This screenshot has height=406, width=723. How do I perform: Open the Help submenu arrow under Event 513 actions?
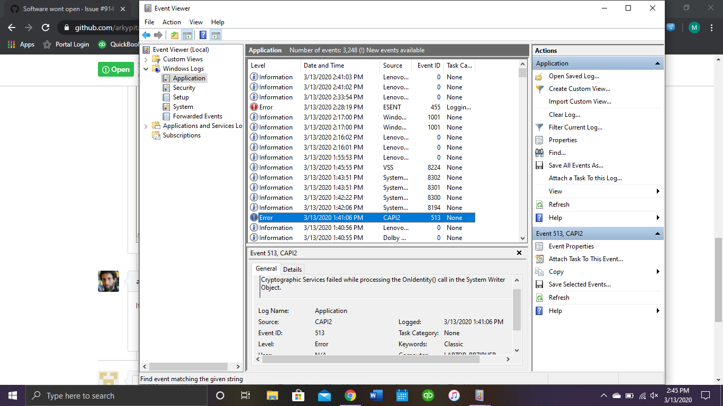tap(658, 311)
